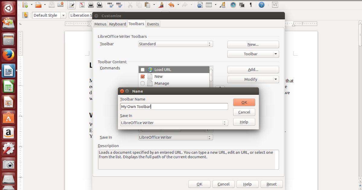The width and height of the screenshot is (362, 190).
Task: Run the spelling check
Action: point(110,5)
